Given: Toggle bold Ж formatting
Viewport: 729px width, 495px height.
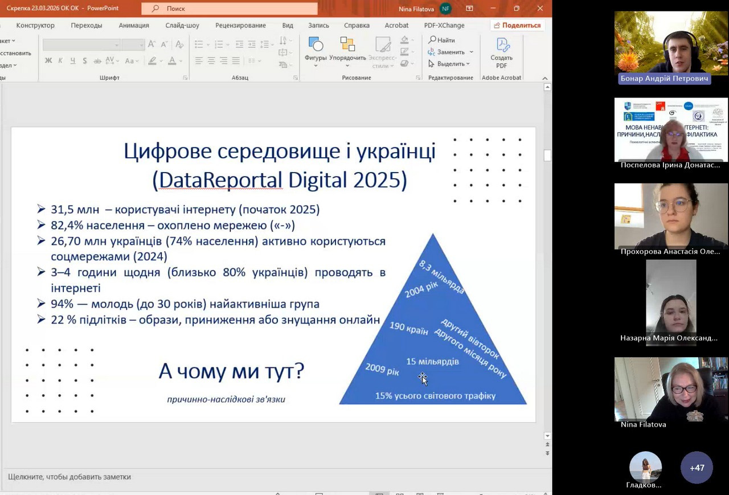Looking at the screenshot, I should point(48,60).
